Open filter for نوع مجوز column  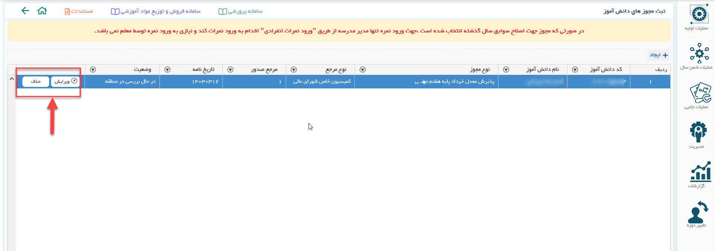pos(363,70)
